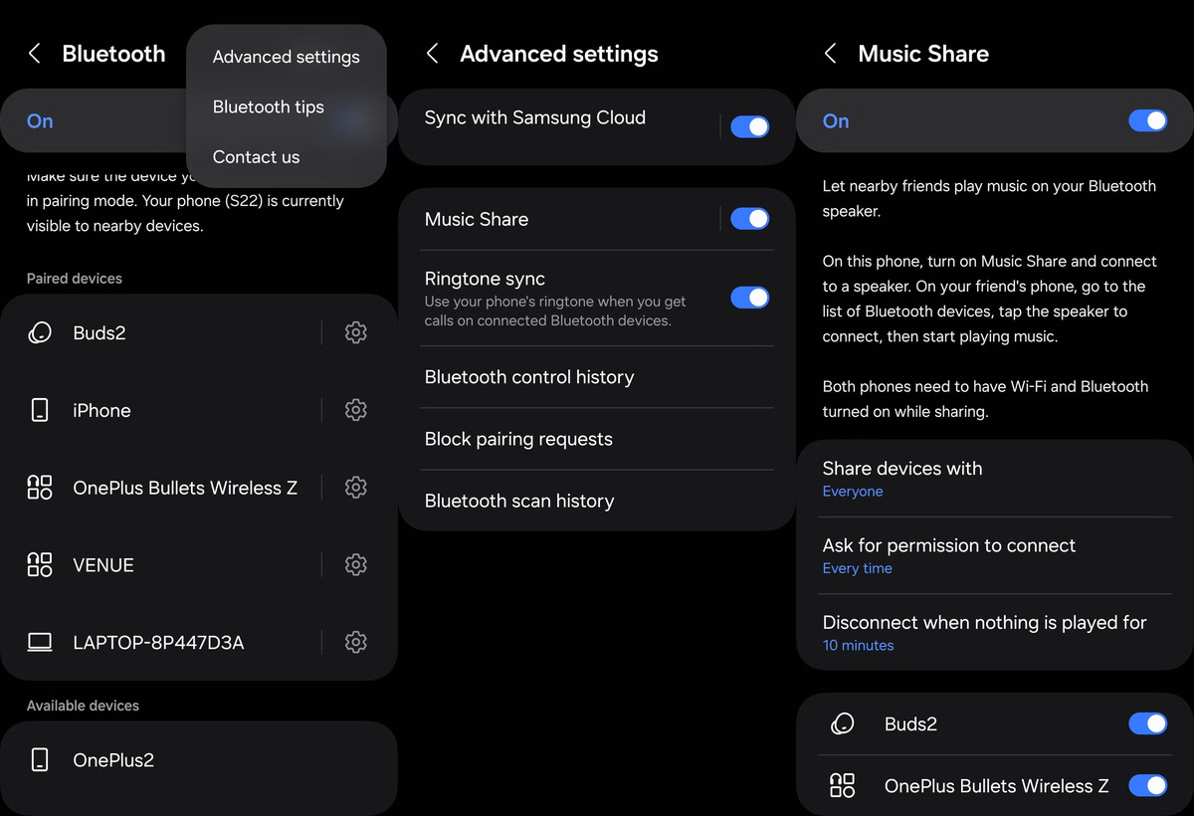Disable Music Share for OnePlus Bullets Wireless Z
1194x816 pixels.
tap(1147, 785)
